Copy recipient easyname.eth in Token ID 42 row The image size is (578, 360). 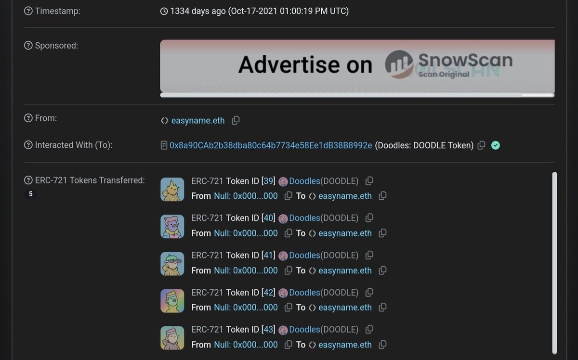tap(382, 307)
